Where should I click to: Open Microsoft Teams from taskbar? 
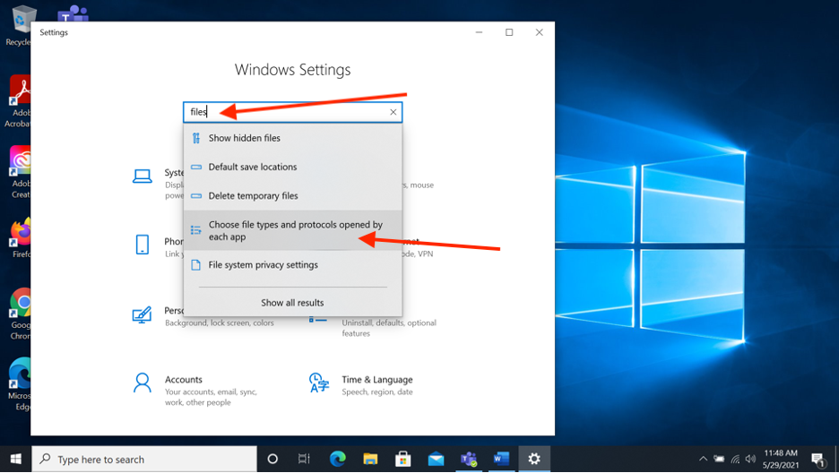(x=468, y=459)
